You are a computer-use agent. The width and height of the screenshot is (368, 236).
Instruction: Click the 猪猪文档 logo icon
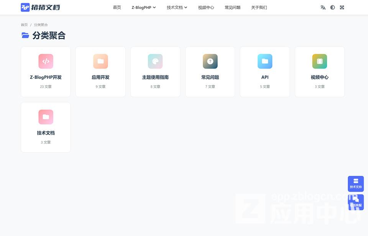click(x=25, y=7)
